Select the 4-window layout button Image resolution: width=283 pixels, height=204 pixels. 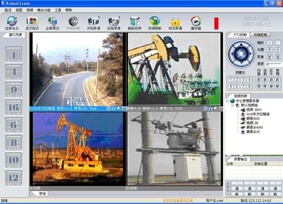(14, 72)
